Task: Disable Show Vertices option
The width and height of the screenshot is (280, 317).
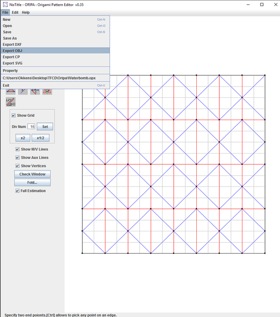Action: coord(18,166)
